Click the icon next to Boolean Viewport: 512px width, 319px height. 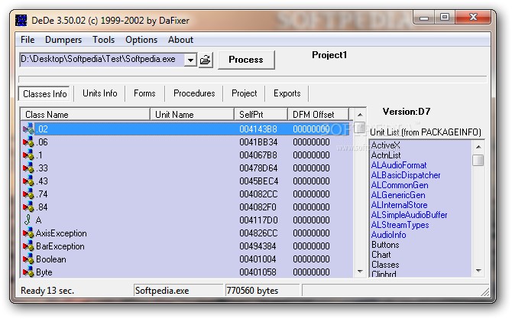point(28,259)
